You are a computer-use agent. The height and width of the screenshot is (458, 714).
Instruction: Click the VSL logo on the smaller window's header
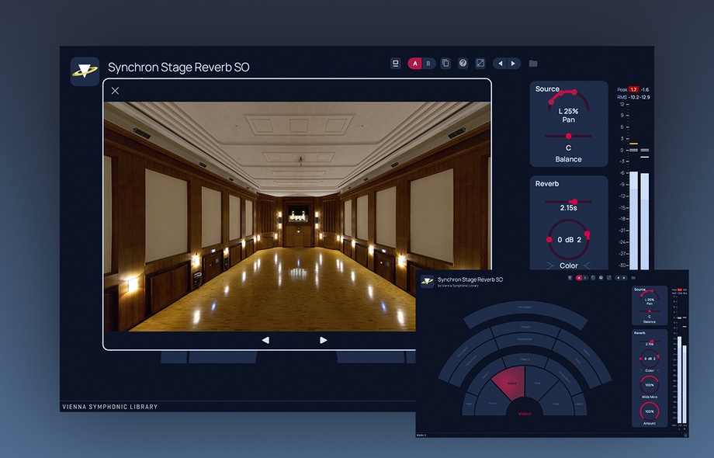tap(428, 283)
